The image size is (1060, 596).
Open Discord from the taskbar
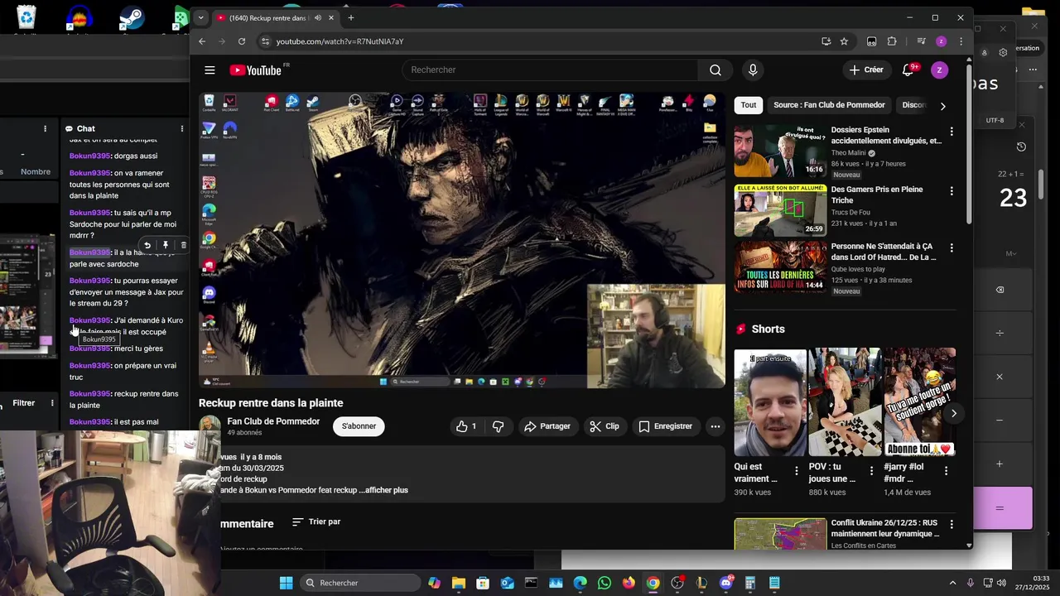pos(726,583)
